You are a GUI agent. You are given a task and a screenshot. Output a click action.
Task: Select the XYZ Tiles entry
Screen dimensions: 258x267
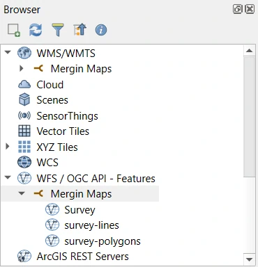click(57, 147)
